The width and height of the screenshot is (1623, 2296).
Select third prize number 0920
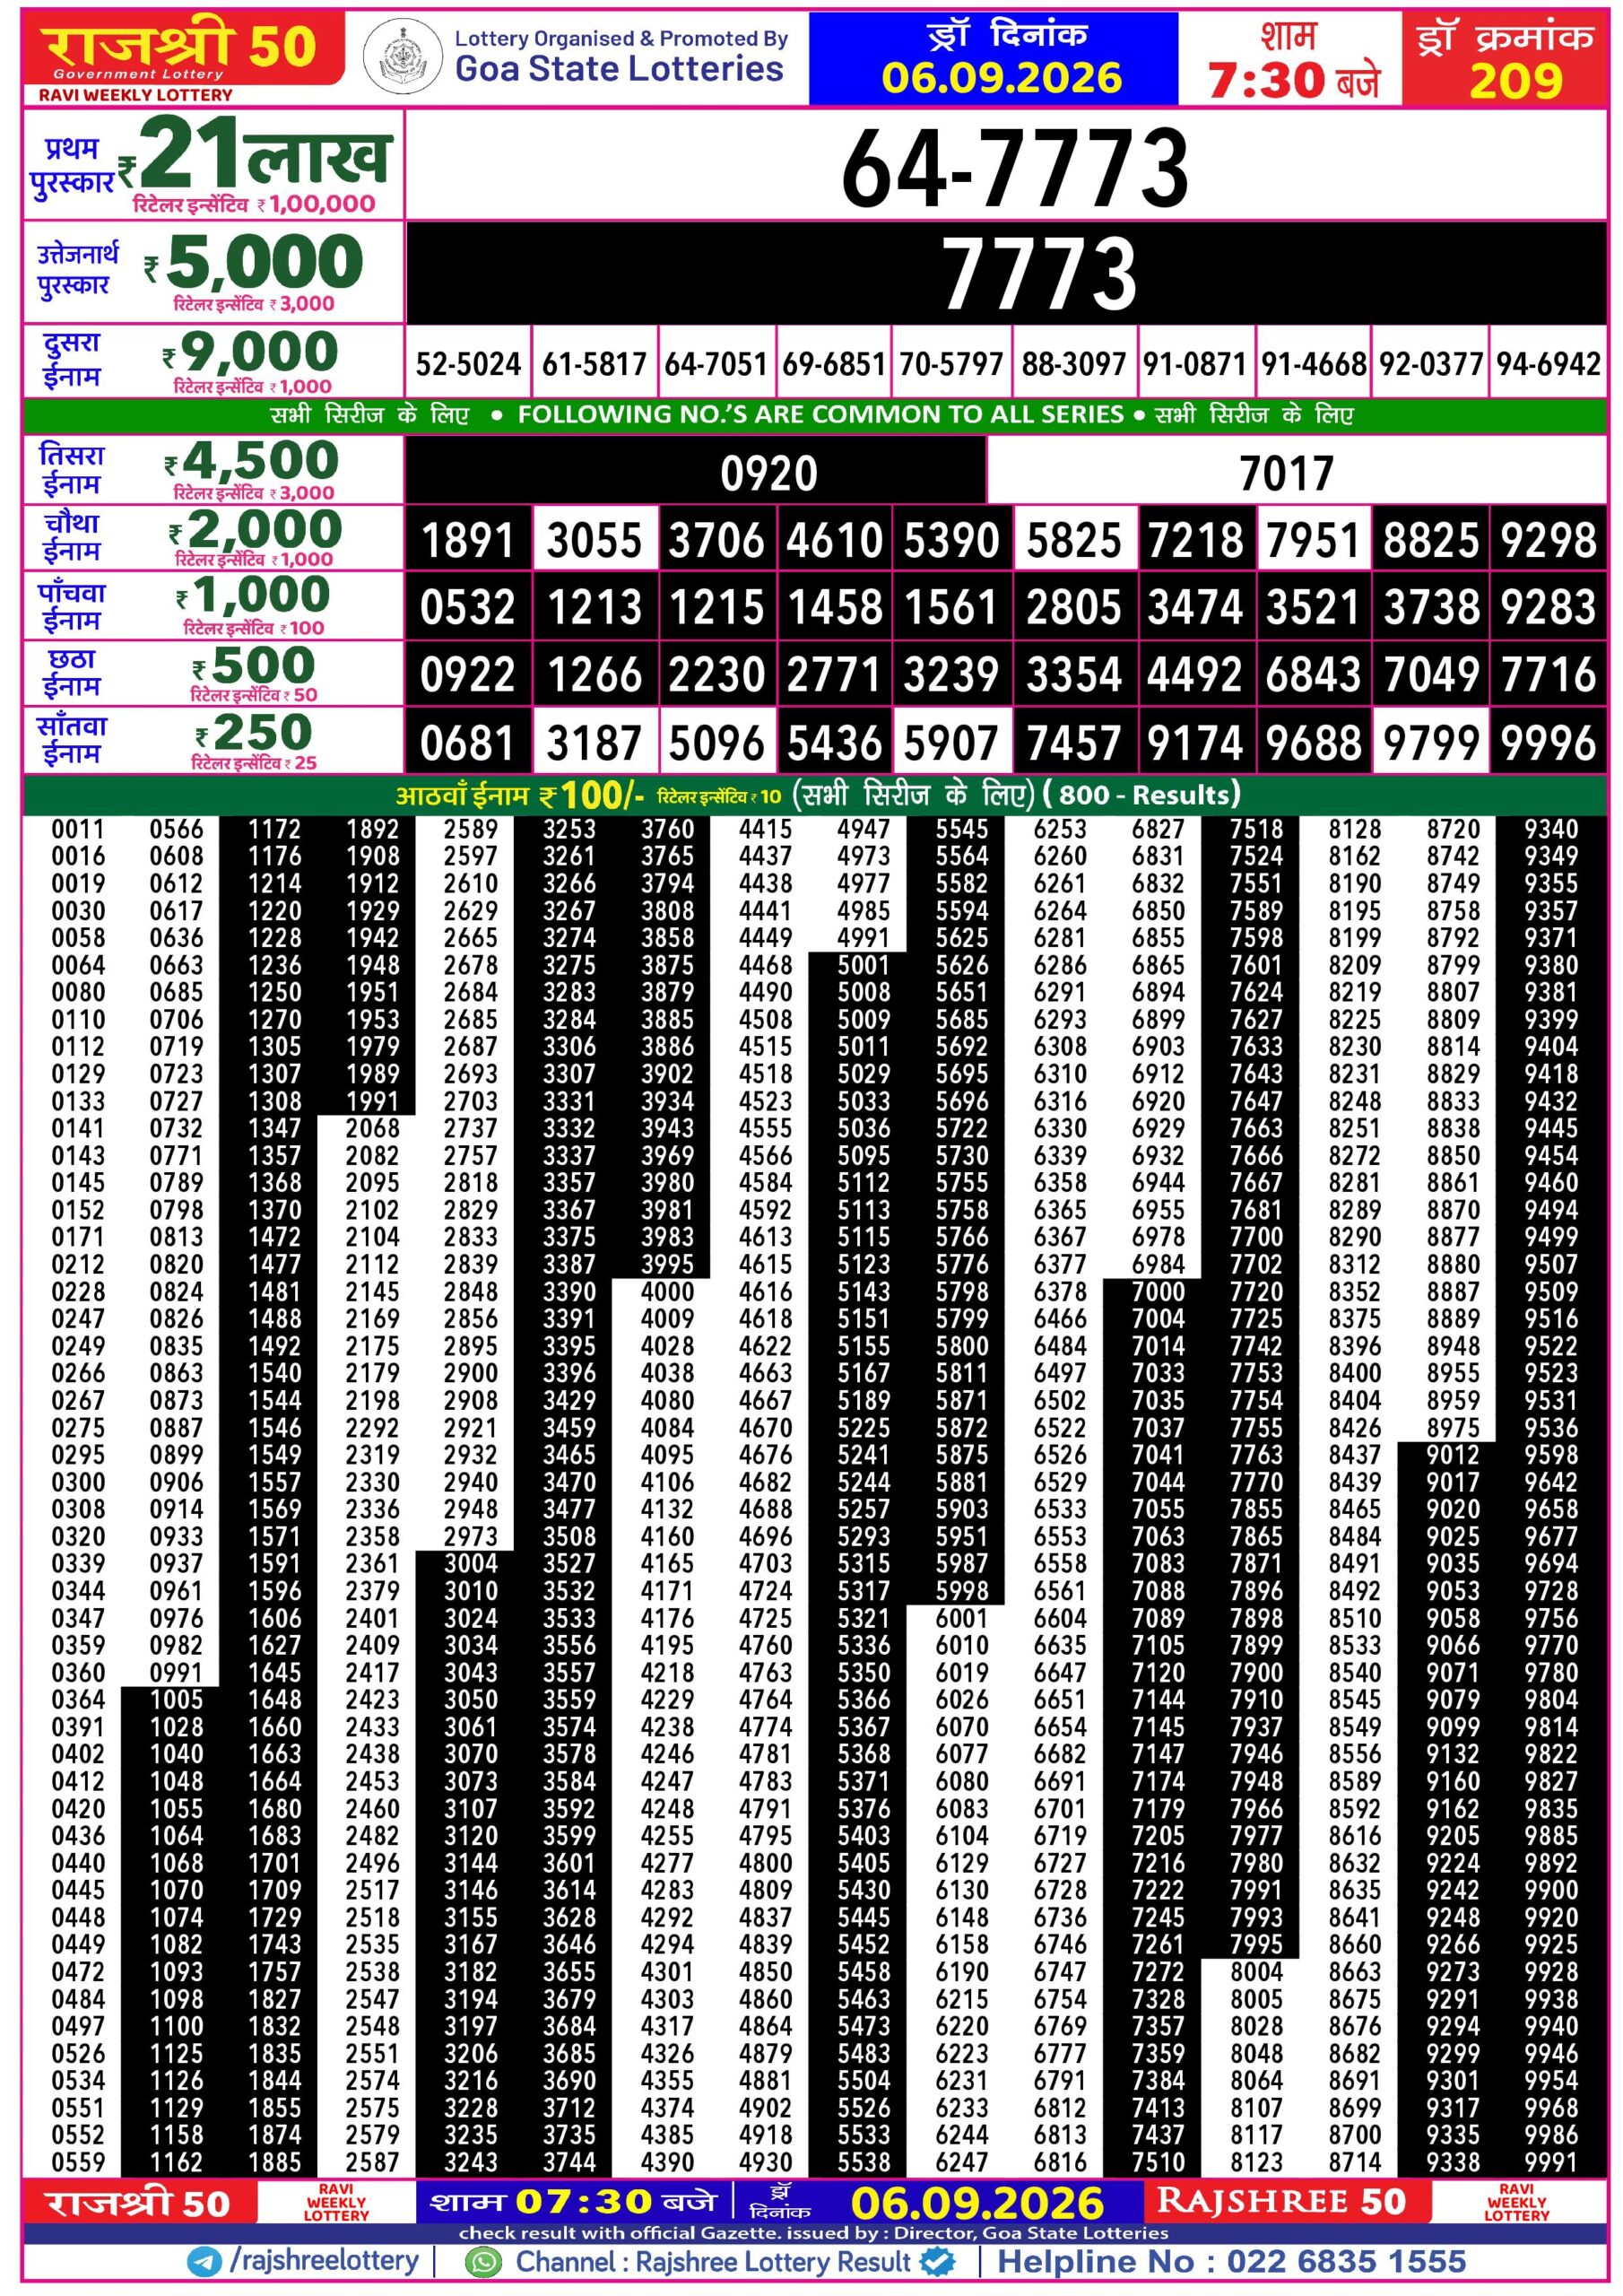769,473
